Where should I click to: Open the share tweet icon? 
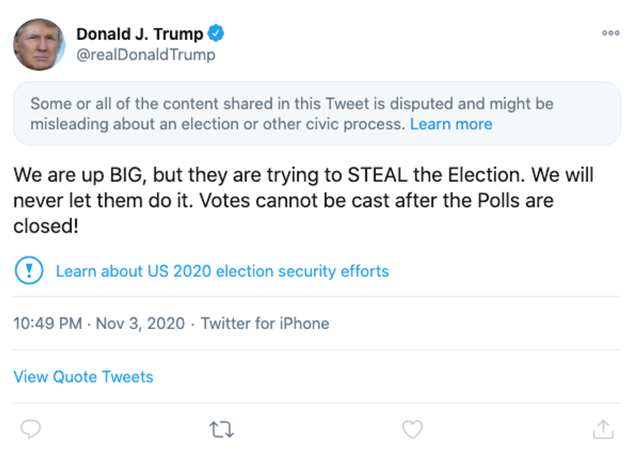point(602,429)
